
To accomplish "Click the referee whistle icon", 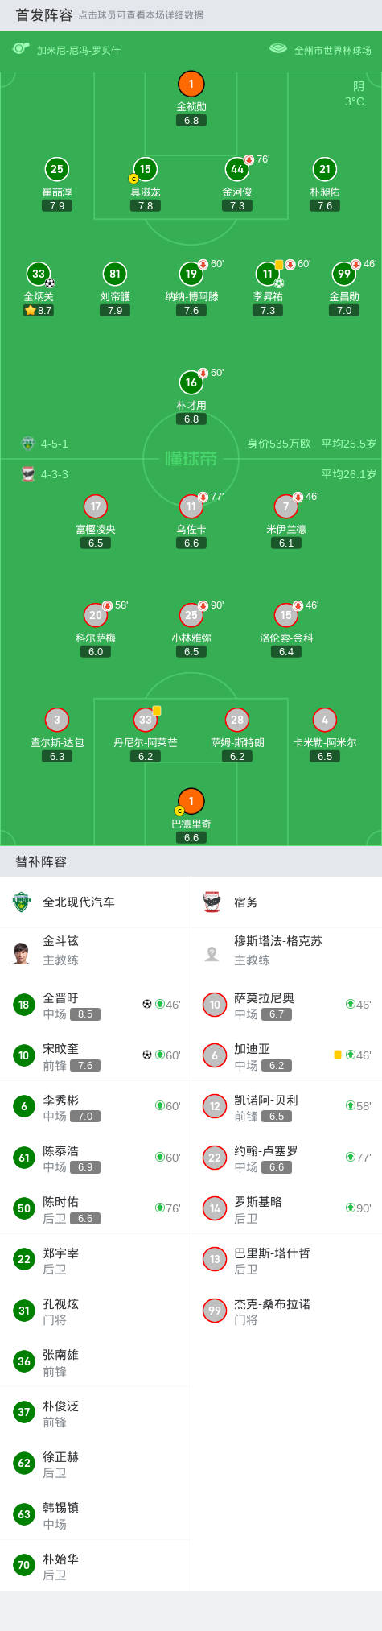I will [20, 49].
